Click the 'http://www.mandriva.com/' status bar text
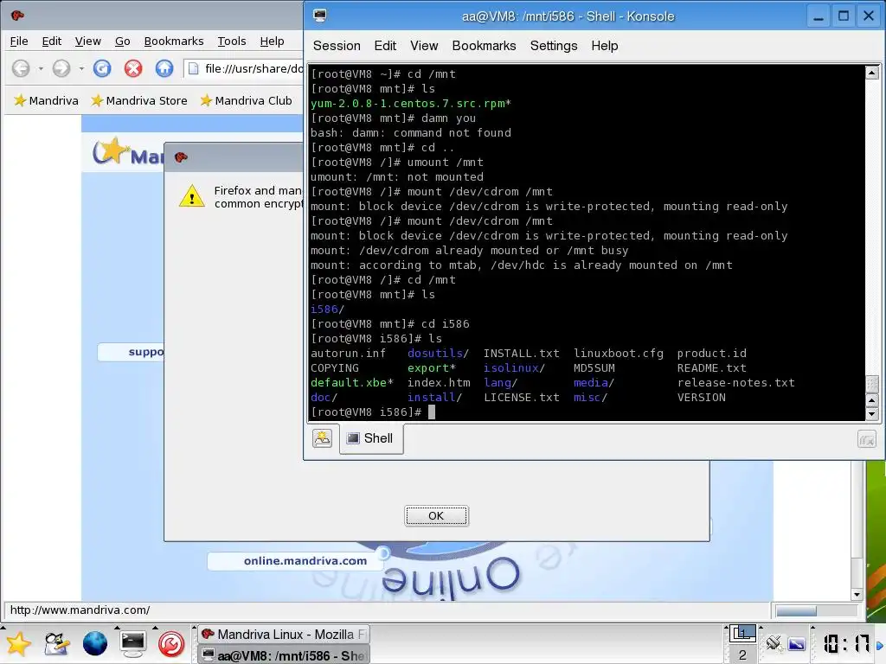Viewport: 886px width, 664px height. pyautogui.click(x=80, y=610)
